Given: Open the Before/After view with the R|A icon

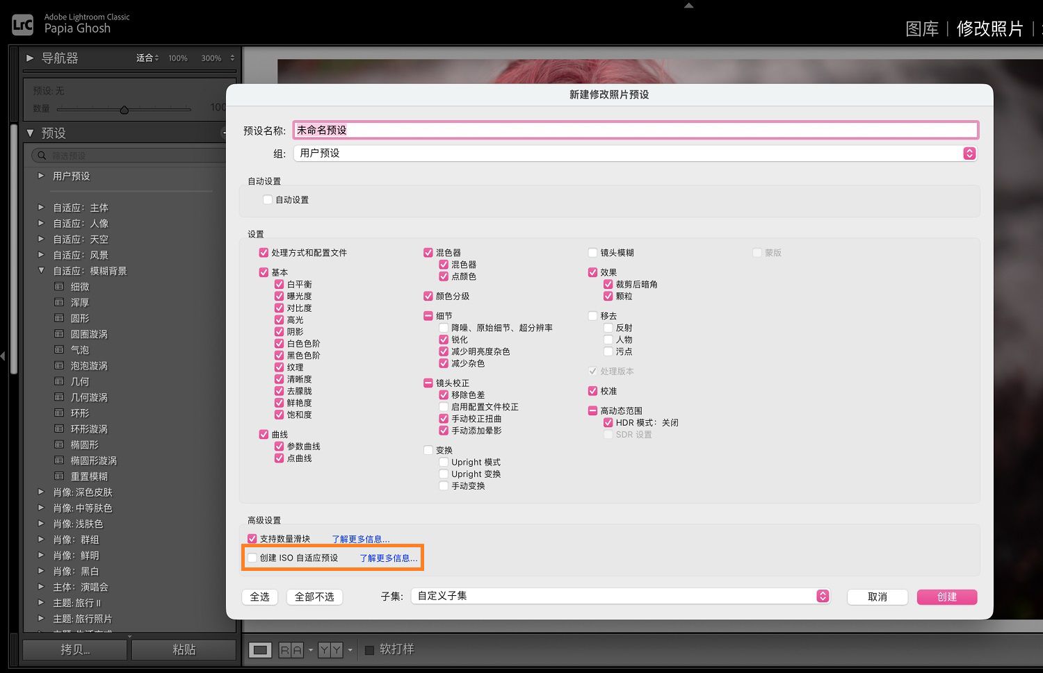Looking at the screenshot, I should tap(292, 649).
